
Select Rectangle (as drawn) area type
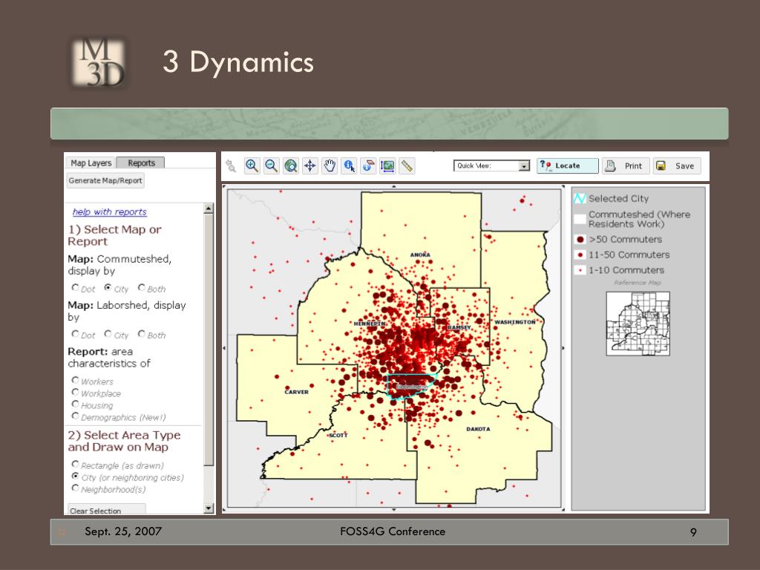point(75,464)
